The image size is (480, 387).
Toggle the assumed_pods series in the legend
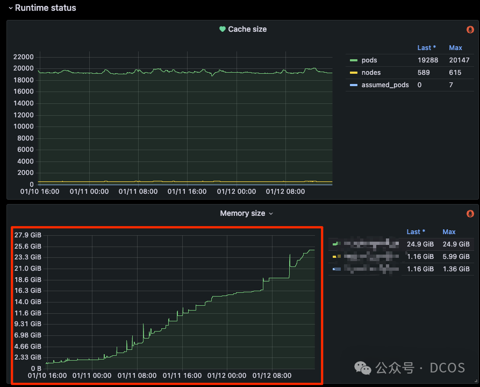click(385, 85)
